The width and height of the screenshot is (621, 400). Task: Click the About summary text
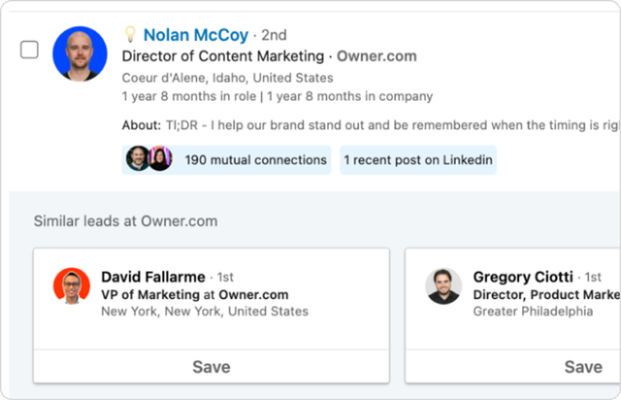pyautogui.click(x=371, y=125)
